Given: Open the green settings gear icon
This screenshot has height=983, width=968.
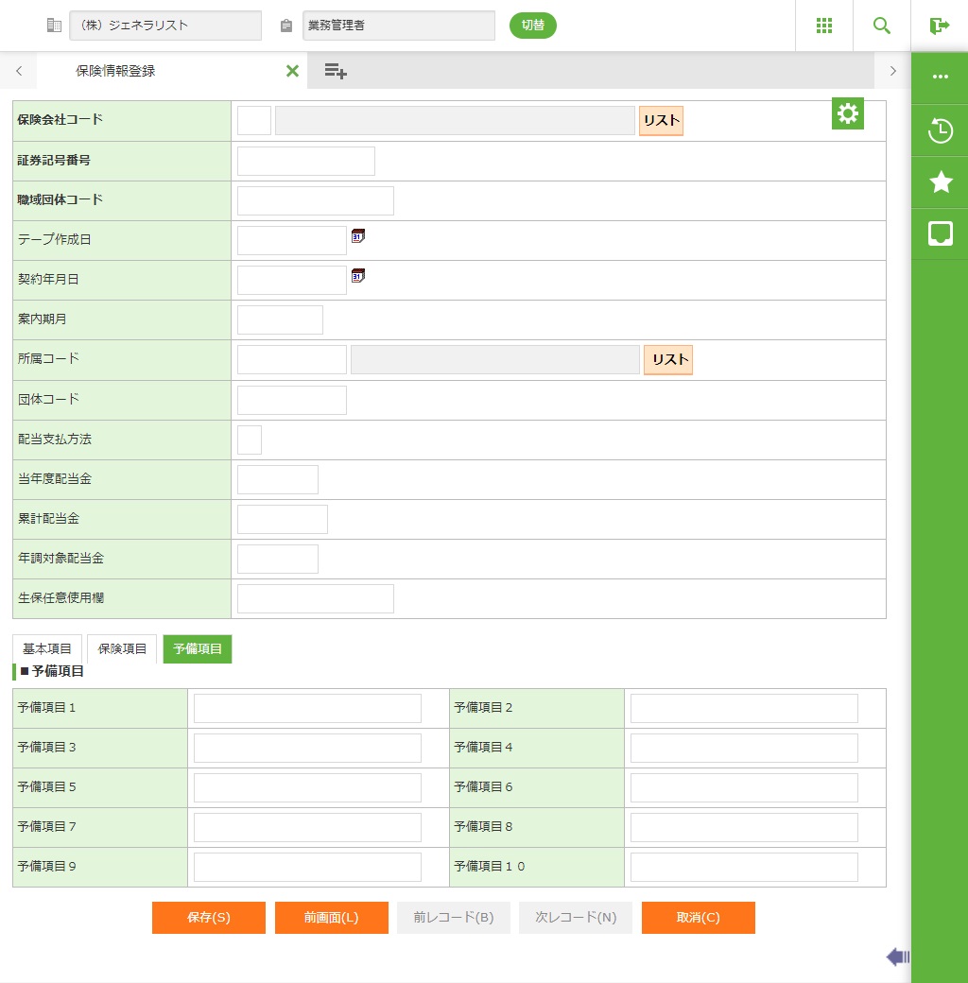Looking at the screenshot, I should [848, 113].
